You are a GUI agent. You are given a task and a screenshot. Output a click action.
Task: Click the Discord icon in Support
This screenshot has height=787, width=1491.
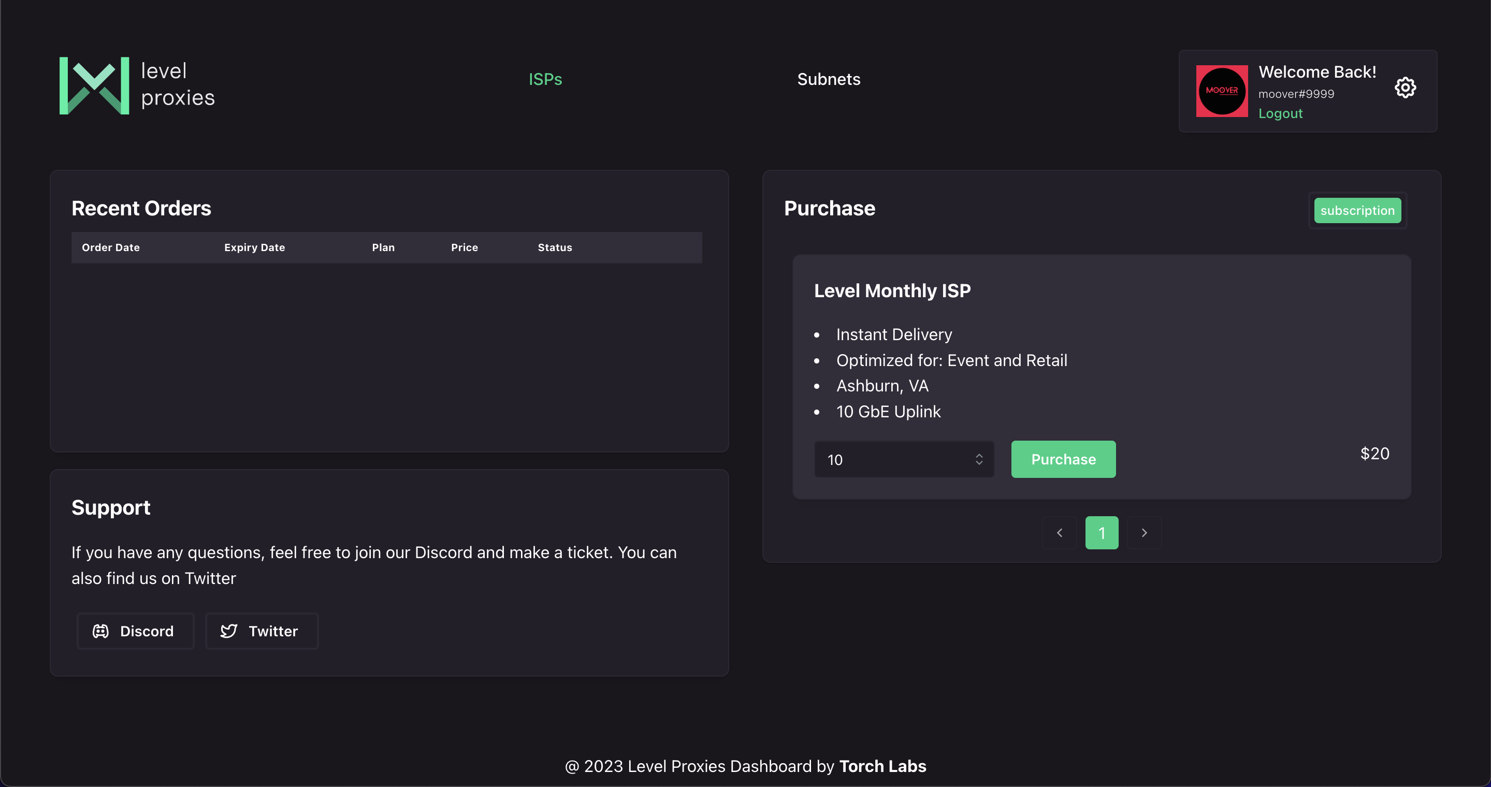point(100,631)
